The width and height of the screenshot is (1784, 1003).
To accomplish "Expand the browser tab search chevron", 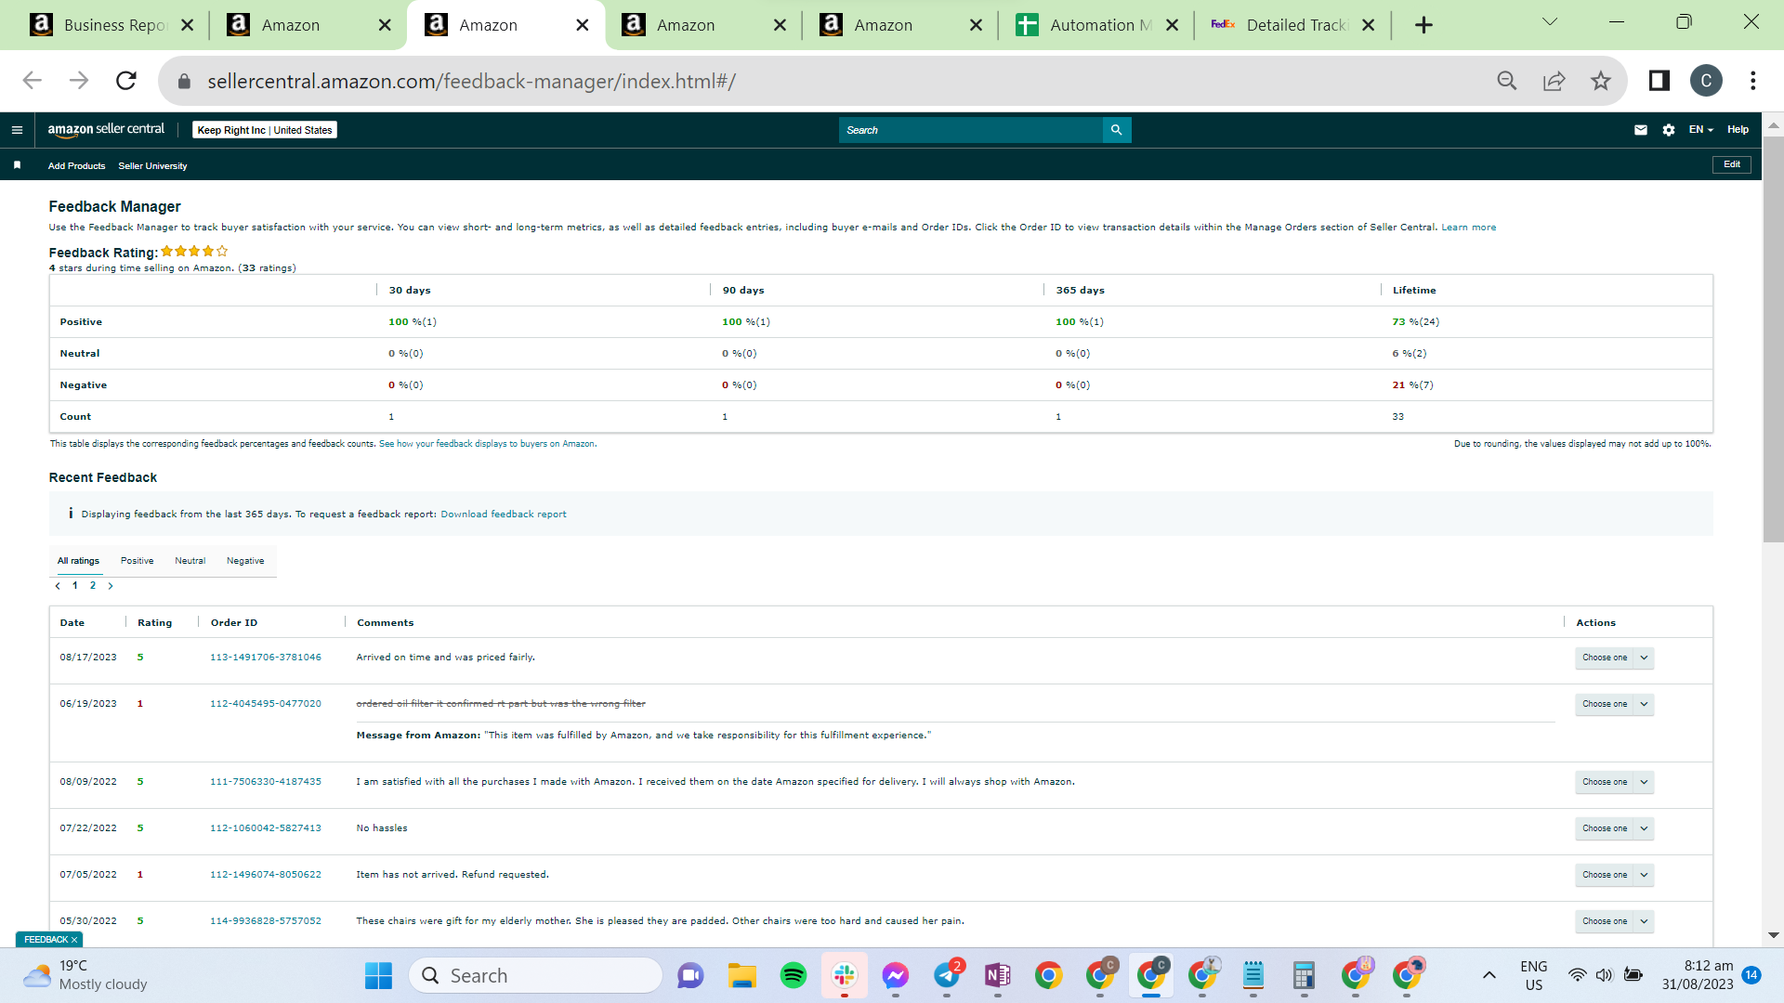I will tap(1550, 22).
